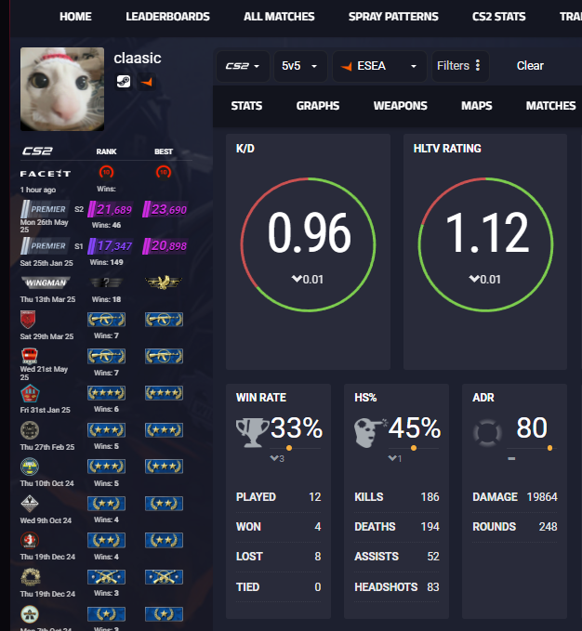Viewport: 582px width, 631px height.
Task: Click the FACEIT level 10 rank badge
Action: tap(106, 172)
